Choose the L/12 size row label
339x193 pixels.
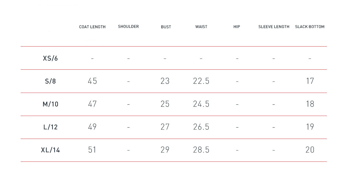coord(50,127)
